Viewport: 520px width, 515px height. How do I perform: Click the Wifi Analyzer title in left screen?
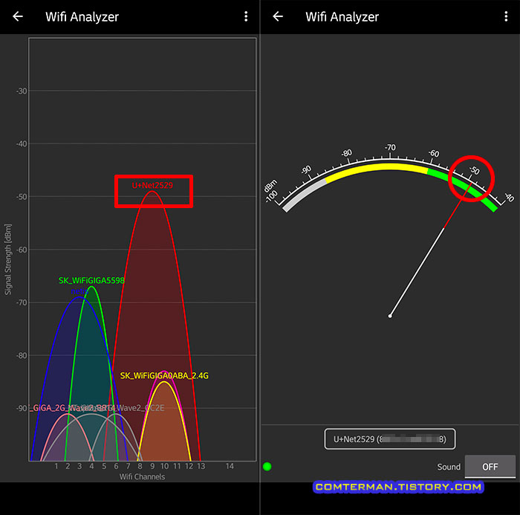(82, 16)
